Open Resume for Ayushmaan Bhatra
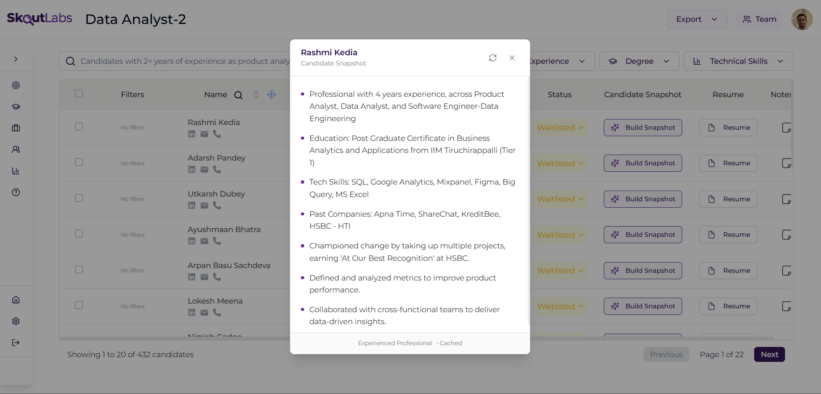Viewport: 821px width, 394px height. (x=728, y=235)
